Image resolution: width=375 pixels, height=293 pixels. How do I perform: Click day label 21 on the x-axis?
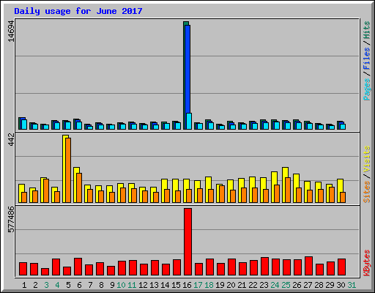pos(242,285)
